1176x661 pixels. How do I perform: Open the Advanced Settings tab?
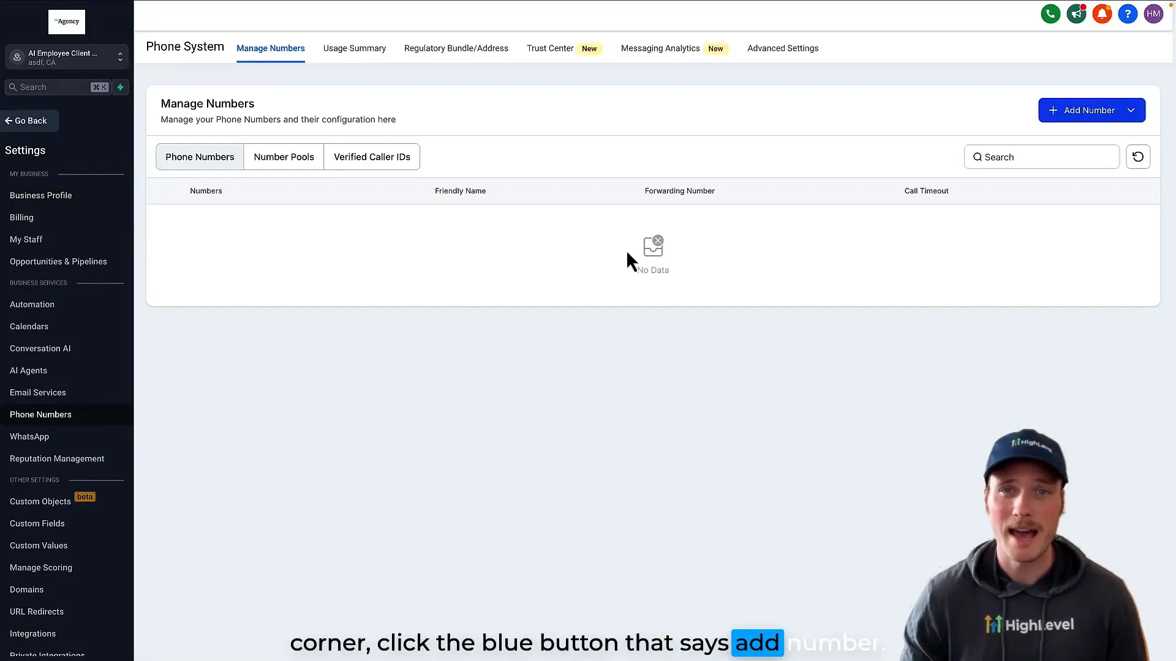click(783, 48)
